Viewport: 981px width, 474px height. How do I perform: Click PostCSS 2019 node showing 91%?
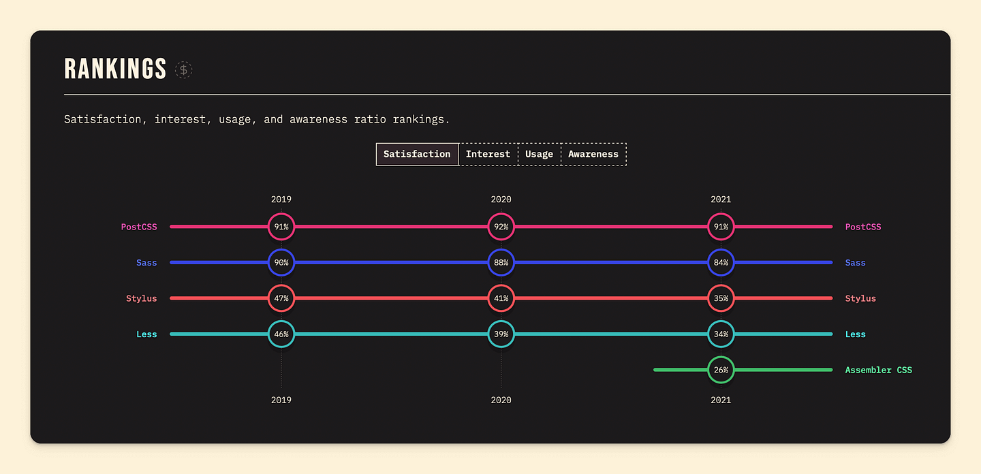[x=281, y=227]
